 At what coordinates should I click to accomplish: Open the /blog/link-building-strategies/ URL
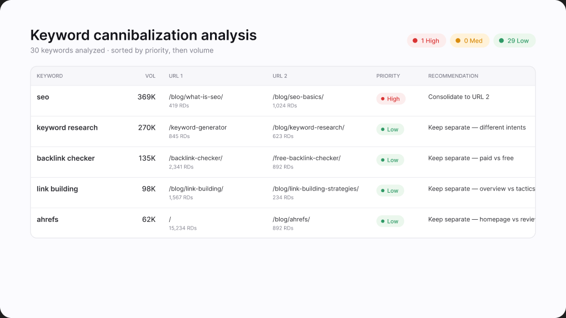316,189
